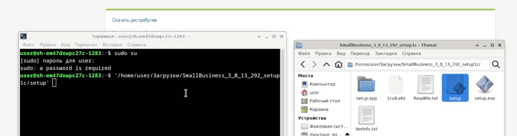Open the Правка menu in Thunar
517x136 pixels.
[323, 53]
